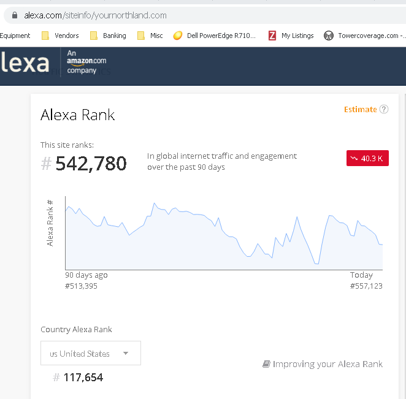
Task: Open the Equipment bookmark
Action: coord(15,36)
